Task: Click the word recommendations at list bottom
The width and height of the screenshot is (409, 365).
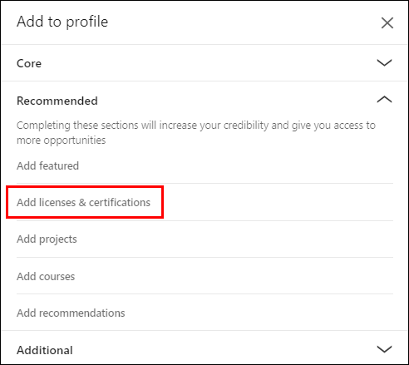Action: [x=82, y=313]
